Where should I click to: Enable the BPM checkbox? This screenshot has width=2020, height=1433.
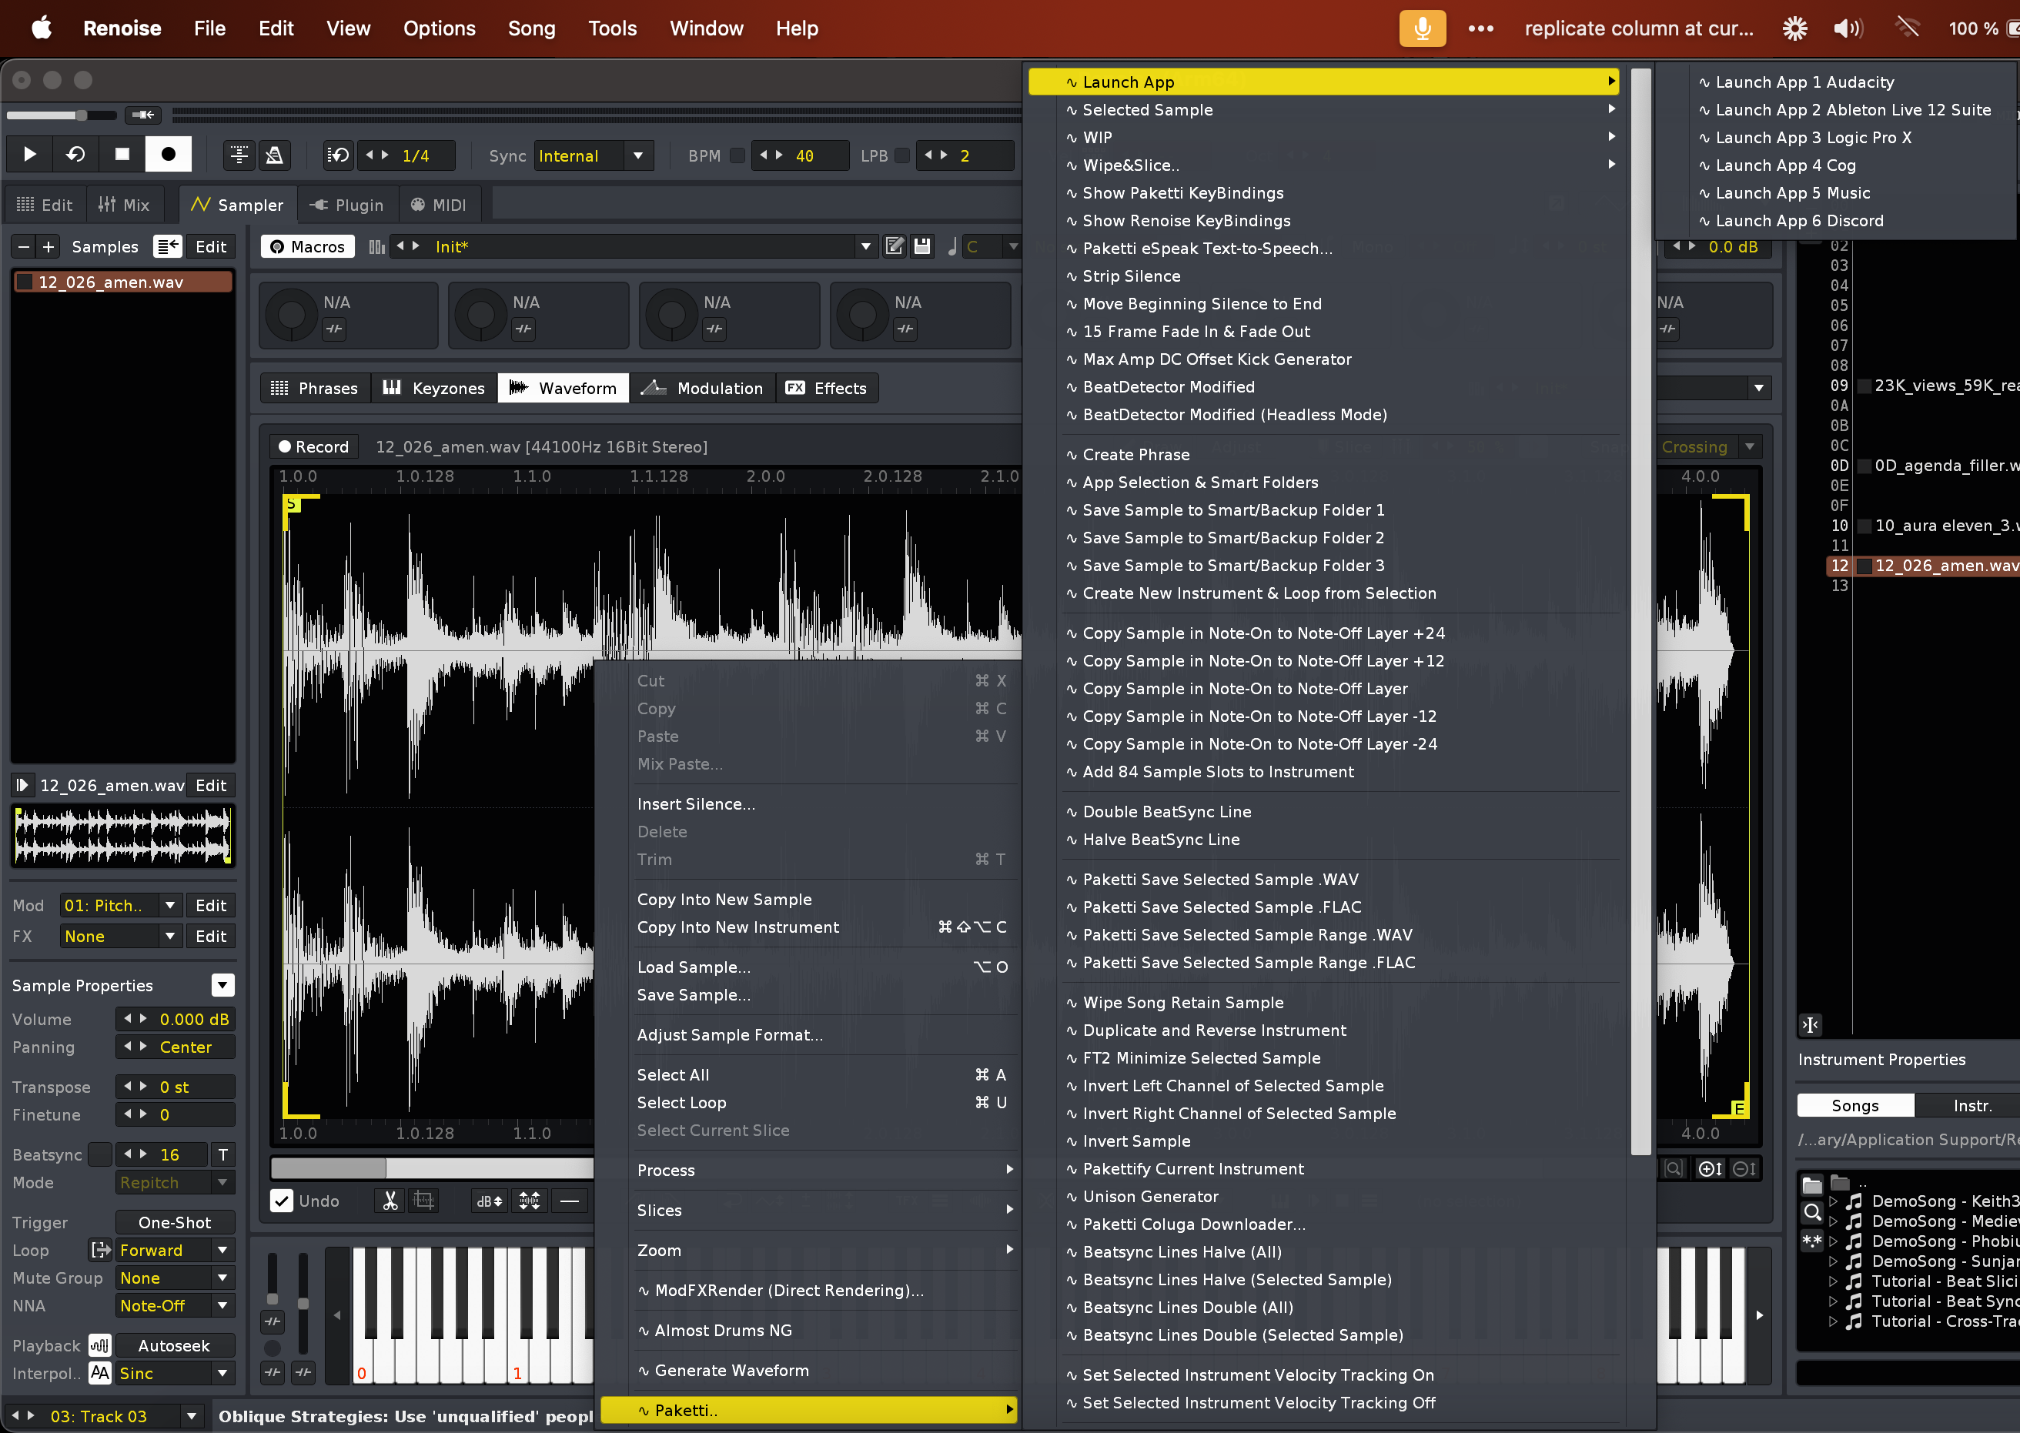[x=737, y=155]
